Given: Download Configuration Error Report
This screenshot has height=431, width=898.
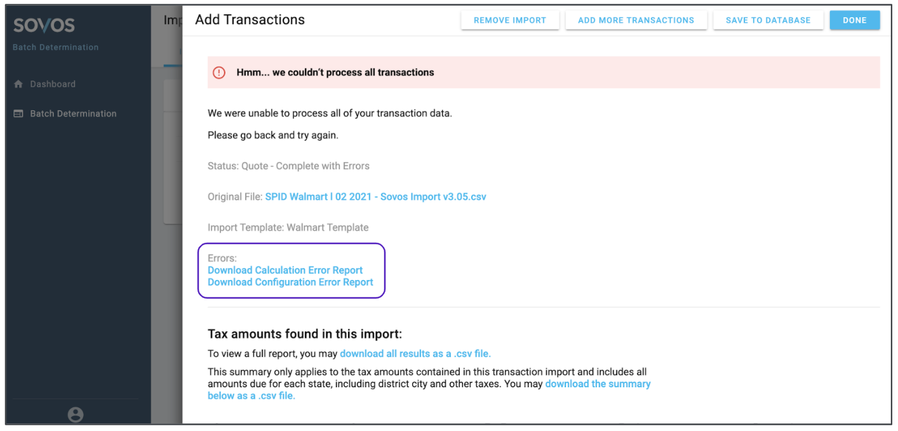Looking at the screenshot, I should 290,282.
